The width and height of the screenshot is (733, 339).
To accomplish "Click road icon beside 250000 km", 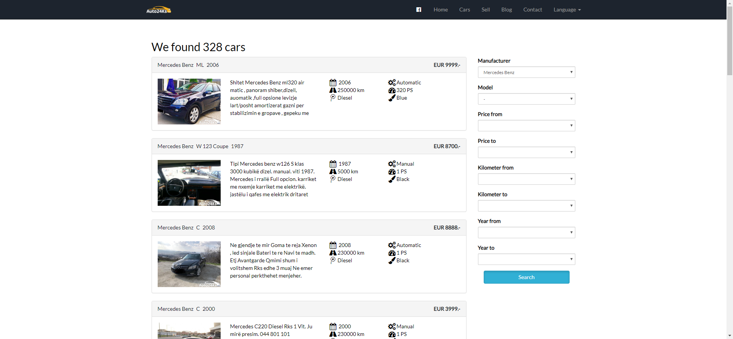I will coord(333,90).
